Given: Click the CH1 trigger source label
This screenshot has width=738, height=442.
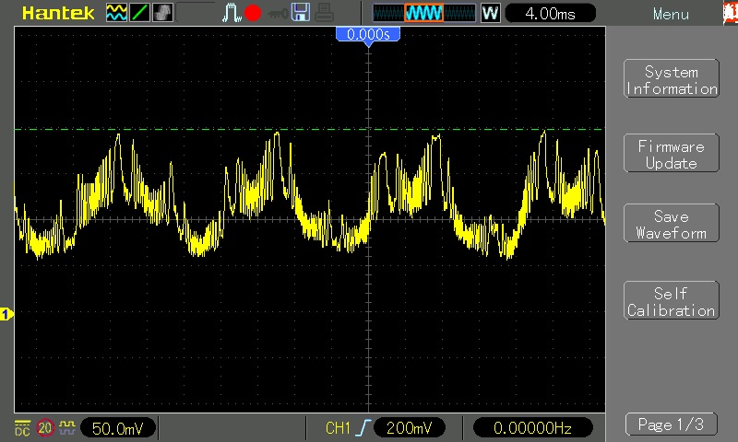Looking at the screenshot, I should 338,428.
